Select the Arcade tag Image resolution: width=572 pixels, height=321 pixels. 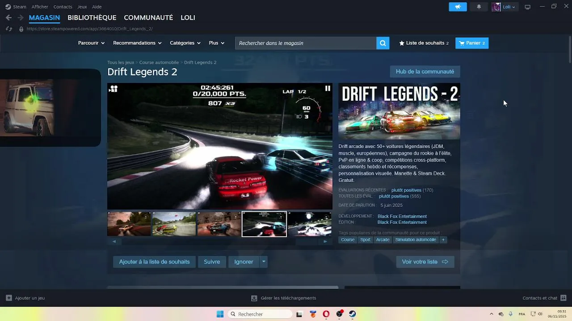383,240
